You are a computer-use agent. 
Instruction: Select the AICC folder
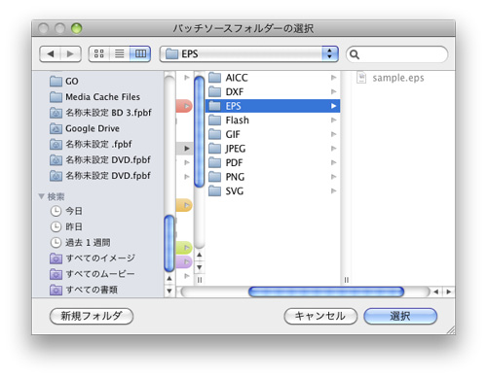(273, 78)
